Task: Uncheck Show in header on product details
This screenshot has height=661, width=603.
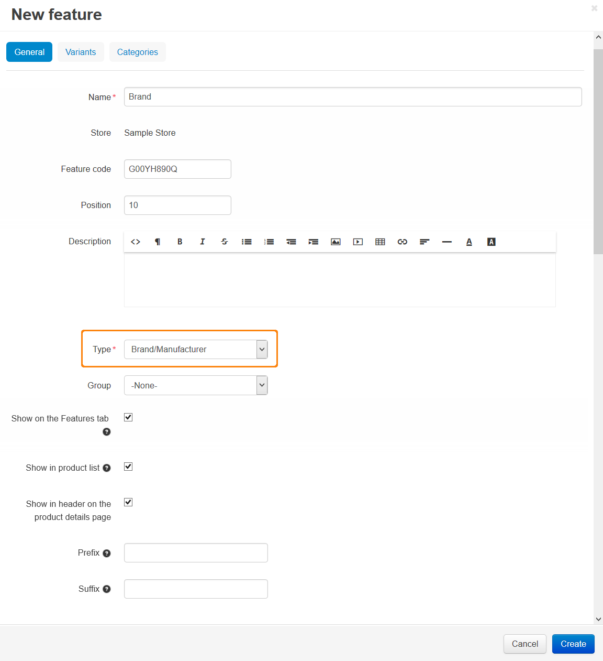Action: (128, 502)
